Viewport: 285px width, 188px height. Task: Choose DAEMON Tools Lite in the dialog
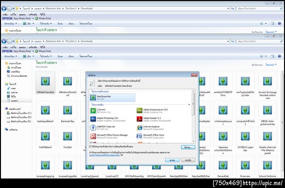point(103,128)
